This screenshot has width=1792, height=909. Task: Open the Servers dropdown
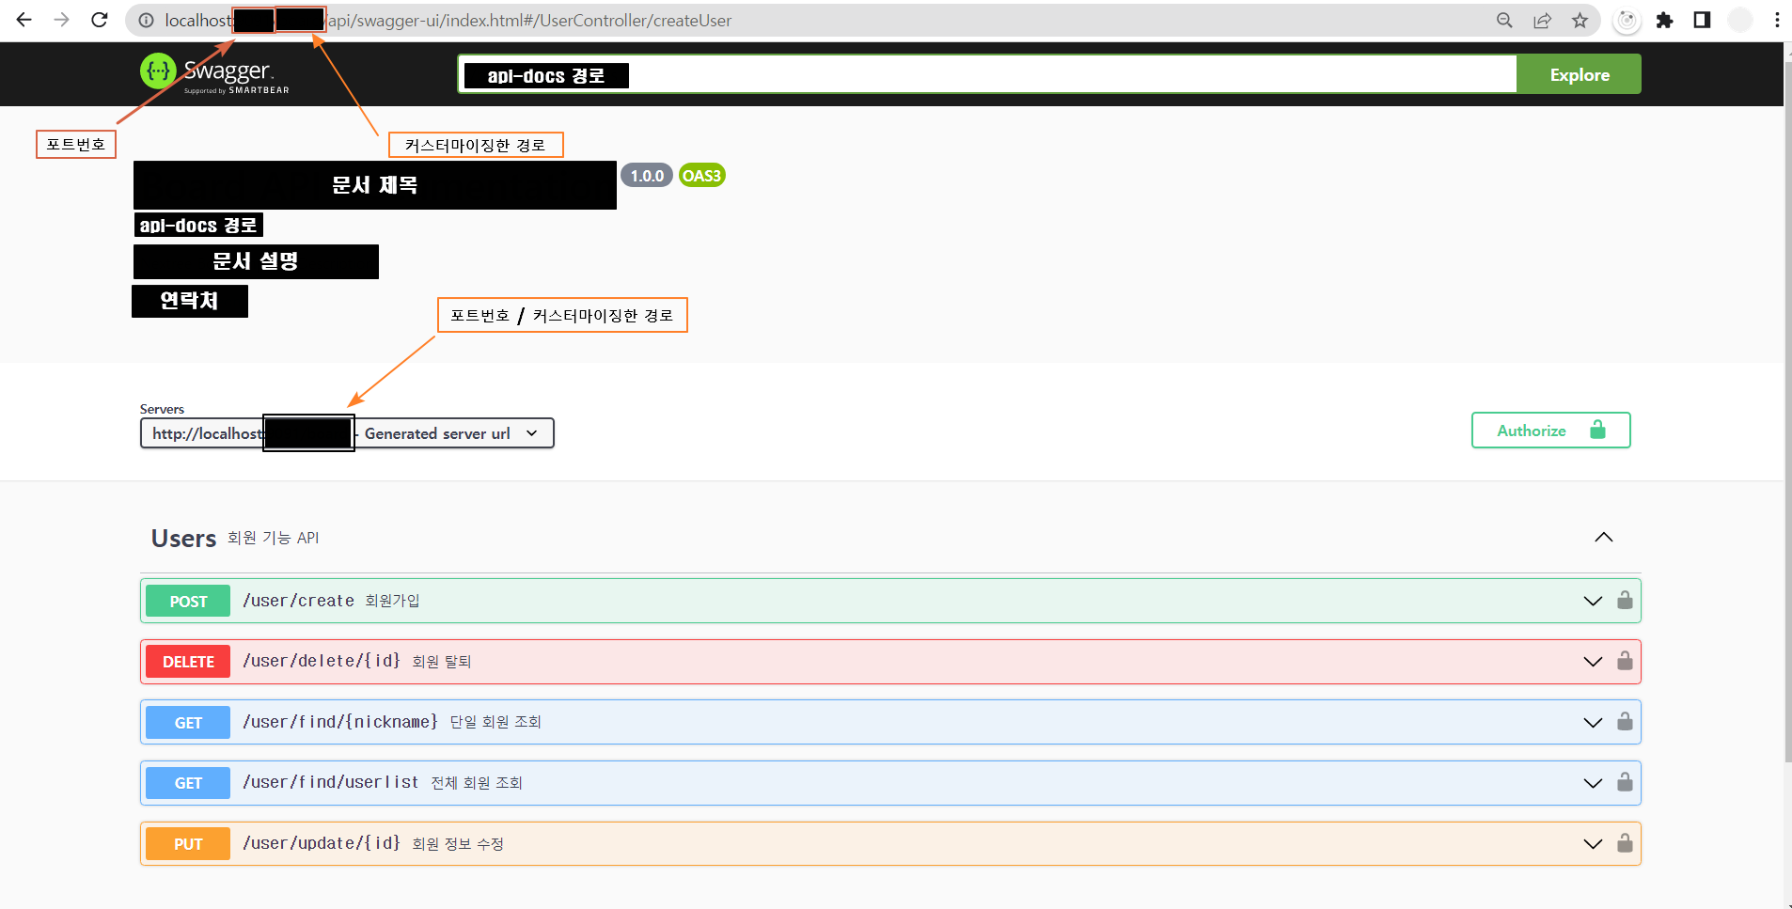tap(347, 433)
